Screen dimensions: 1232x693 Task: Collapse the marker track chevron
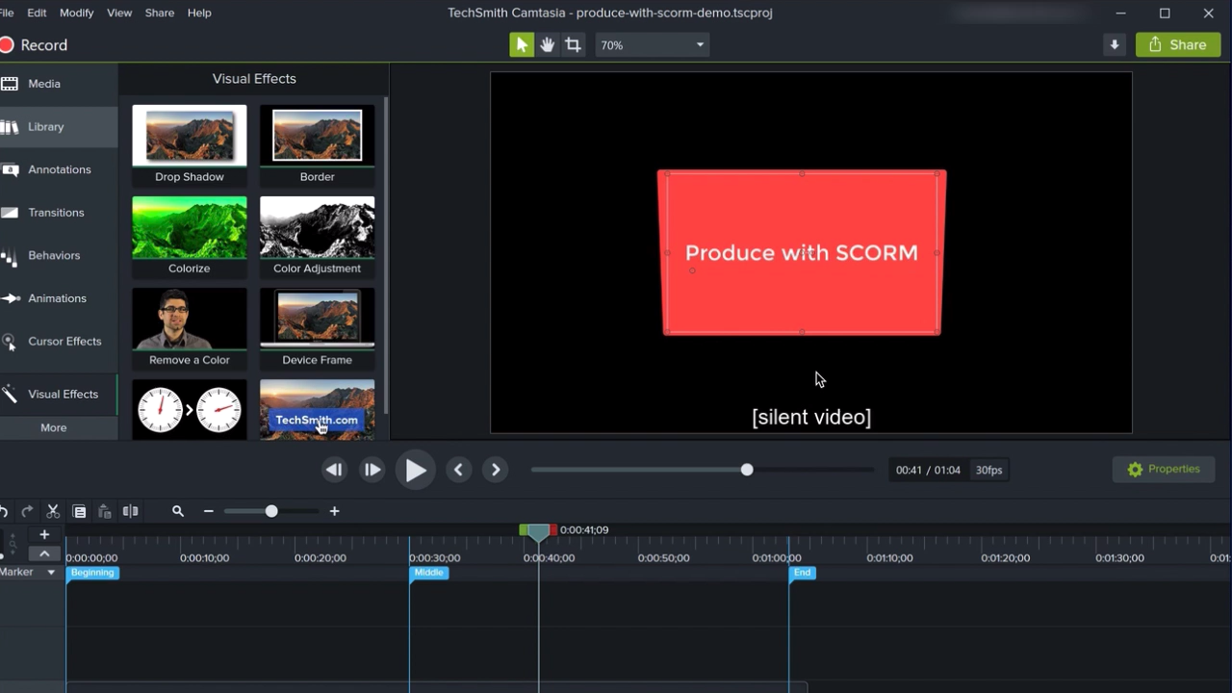[x=44, y=553]
